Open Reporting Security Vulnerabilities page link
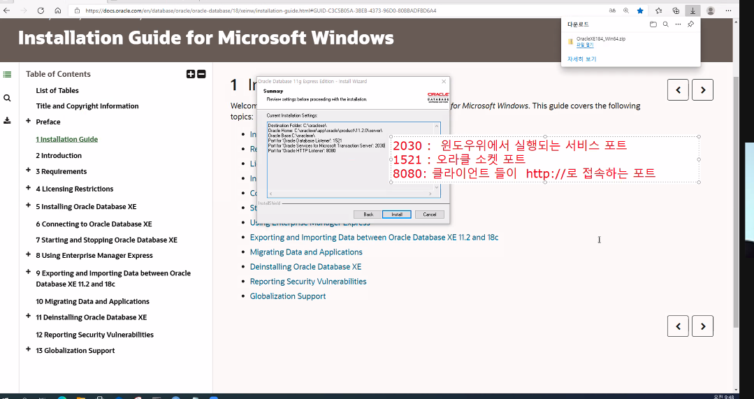This screenshot has width=754, height=399. (x=308, y=281)
